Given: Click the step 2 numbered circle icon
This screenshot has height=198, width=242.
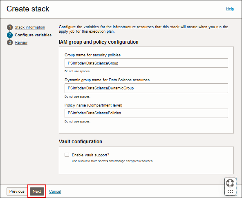Looking at the screenshot, I should point(10,35).
